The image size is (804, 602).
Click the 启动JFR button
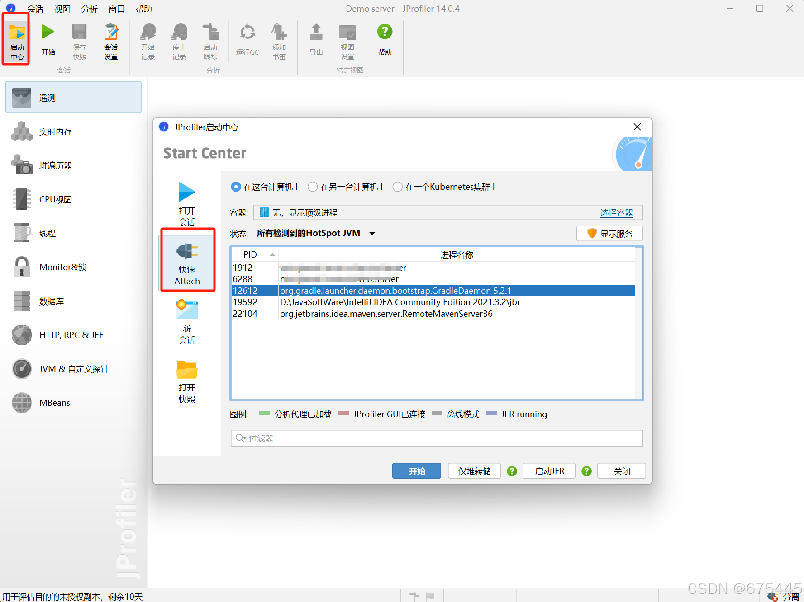pyautogui.click(x=549, y=471)
